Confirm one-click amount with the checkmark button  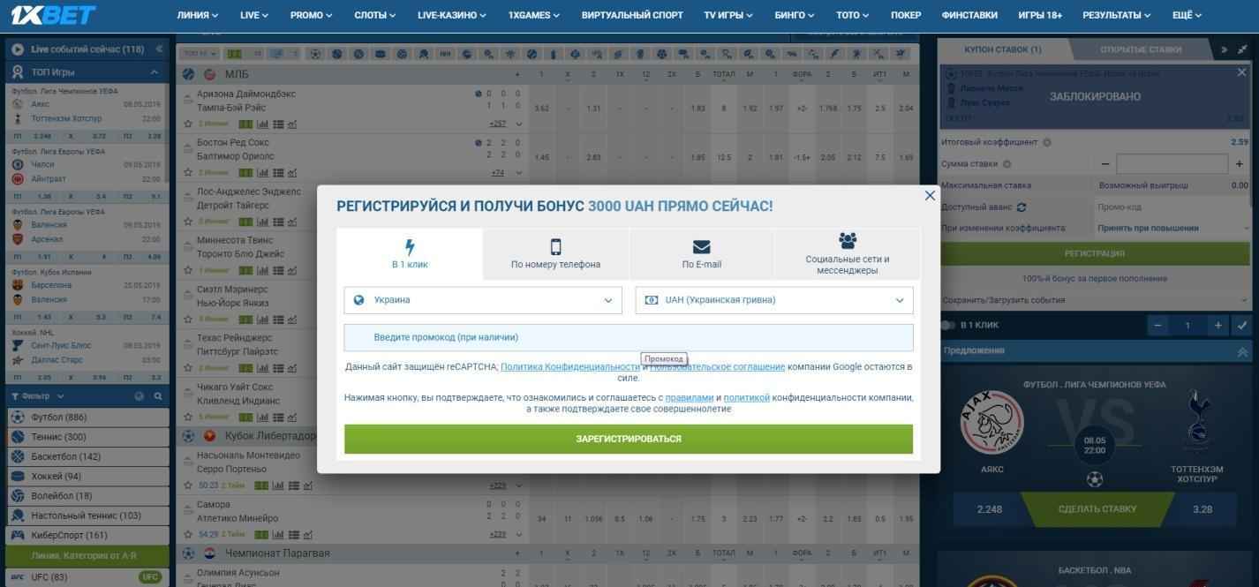tap(1242, 325)
